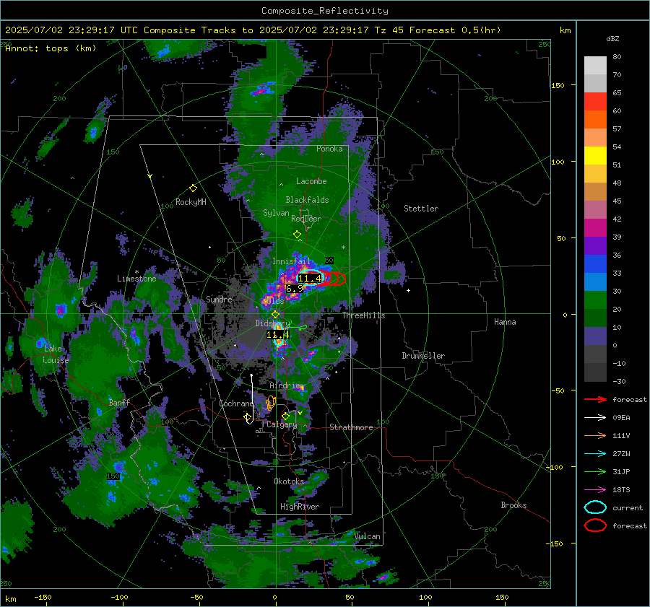
Task: Select the magenta 39-42 dBZ color swatch
Action: tap(595, 228)
